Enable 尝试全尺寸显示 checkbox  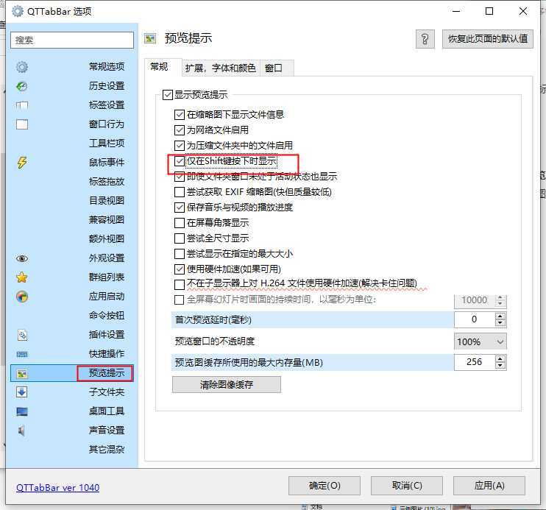click(x=179, y=238)
